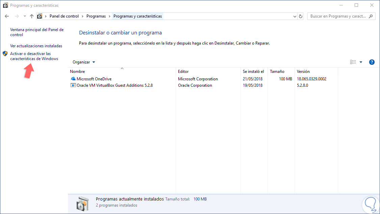This screenshot has width=380, height=214.
Task: Click the 2 programas instalados text
Action: [x=116, y=205]
